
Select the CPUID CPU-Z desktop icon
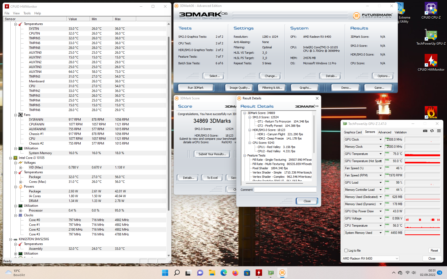pos(431,11)
